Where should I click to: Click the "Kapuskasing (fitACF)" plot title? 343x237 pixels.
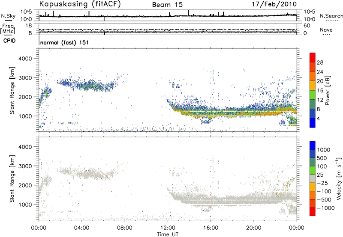(x=80, y=4)
